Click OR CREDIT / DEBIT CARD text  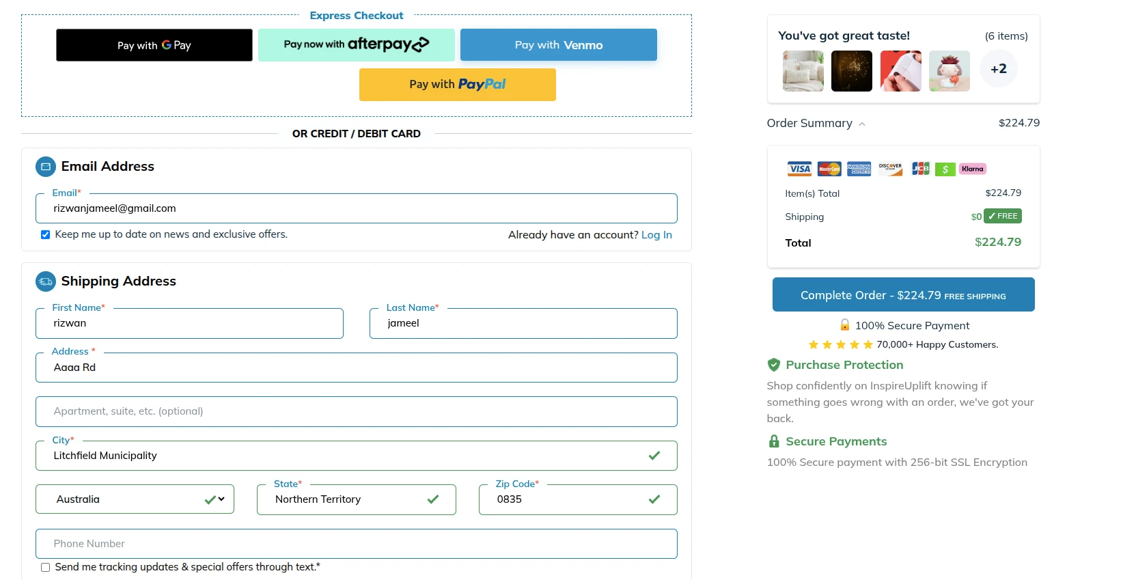click(357, 134)
